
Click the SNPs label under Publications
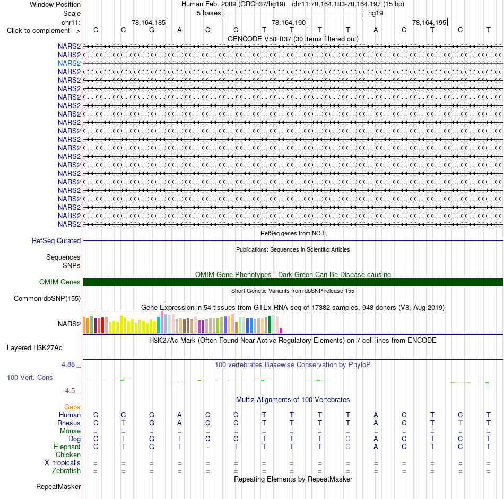click(x=72, y=266)
